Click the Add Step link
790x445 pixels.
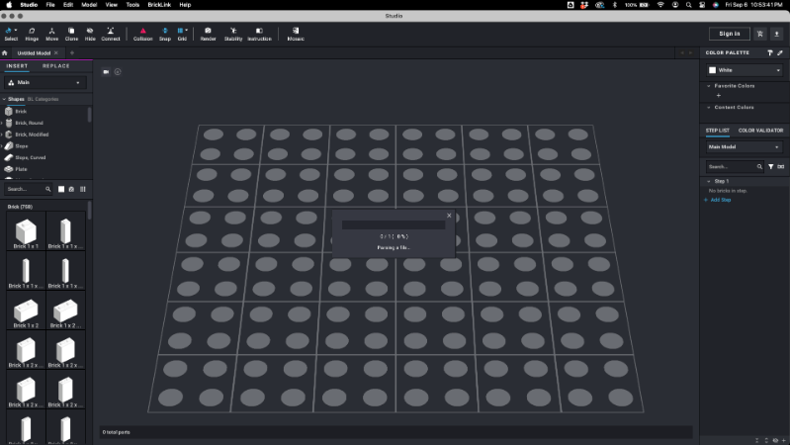(721, 200)
